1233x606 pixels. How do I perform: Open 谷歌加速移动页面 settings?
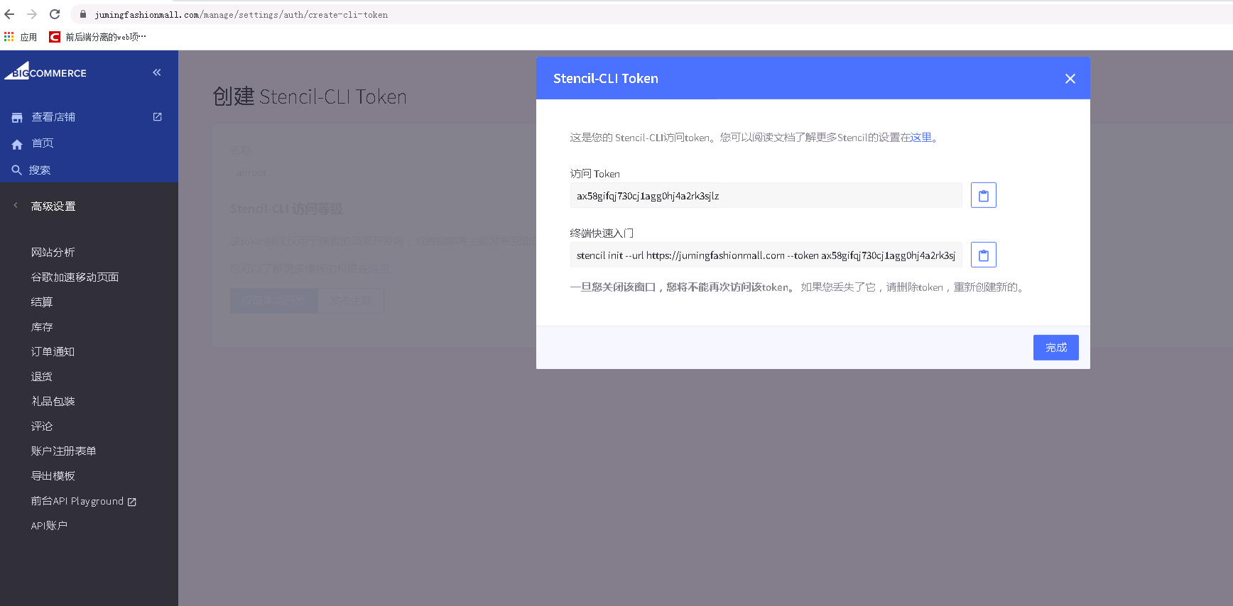75,277
